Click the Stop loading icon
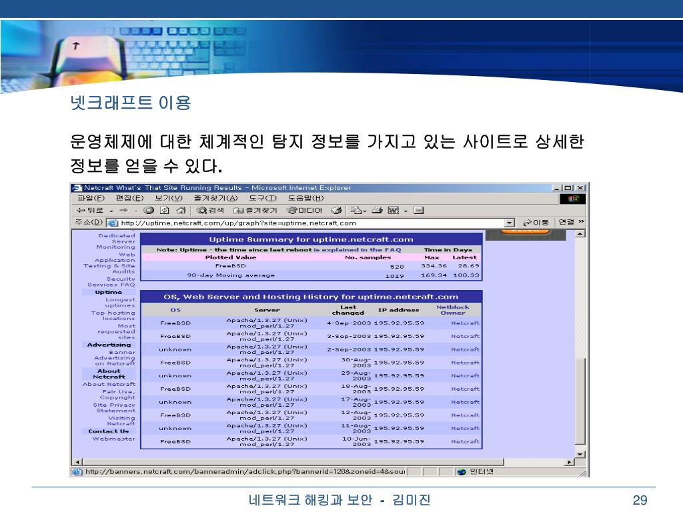Viewport: 683px width, 512px height. coord(149,210)
